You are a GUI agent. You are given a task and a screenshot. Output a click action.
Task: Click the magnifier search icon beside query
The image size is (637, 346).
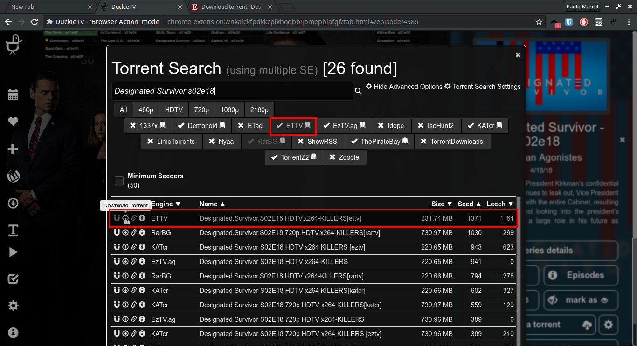358,91
